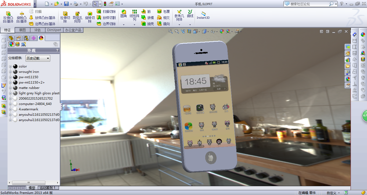Image resolution: width=367 pixels, height=195 pixels.
Task: Switch to the 特征 features tab
Action: click(x=8, y=30)
